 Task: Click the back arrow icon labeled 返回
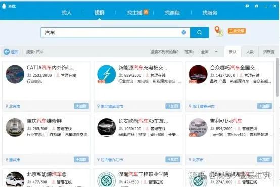7,52
